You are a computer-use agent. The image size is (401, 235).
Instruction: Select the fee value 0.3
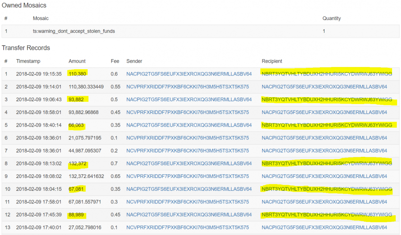point(114,202)
